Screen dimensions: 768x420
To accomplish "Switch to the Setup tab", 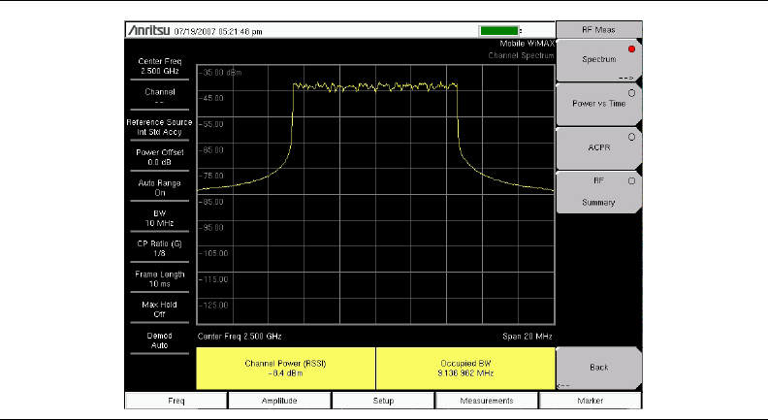I will [383, 400].
